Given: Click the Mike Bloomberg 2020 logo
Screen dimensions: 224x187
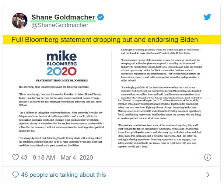Looking at the screenshot, I should click(x=61, y=63).
